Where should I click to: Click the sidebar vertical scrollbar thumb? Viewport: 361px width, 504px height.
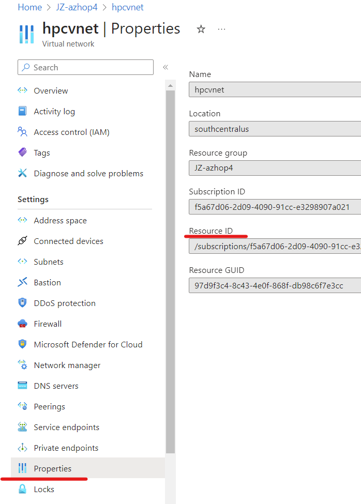click(170, 271)
